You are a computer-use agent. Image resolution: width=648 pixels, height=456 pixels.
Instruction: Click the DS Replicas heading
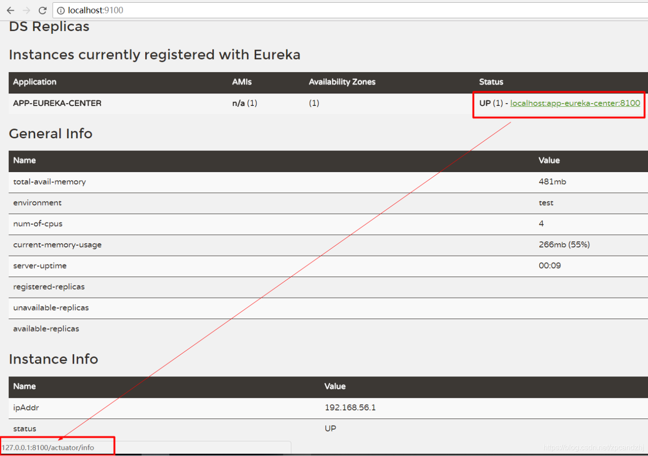pos(49,27)
